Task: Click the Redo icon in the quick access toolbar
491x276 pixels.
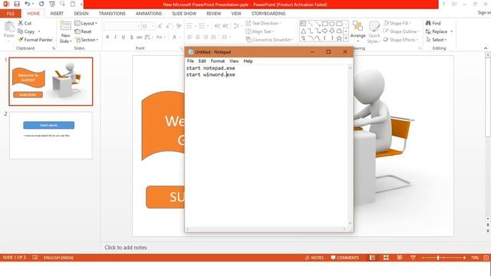Action: [x=41, y=4]
